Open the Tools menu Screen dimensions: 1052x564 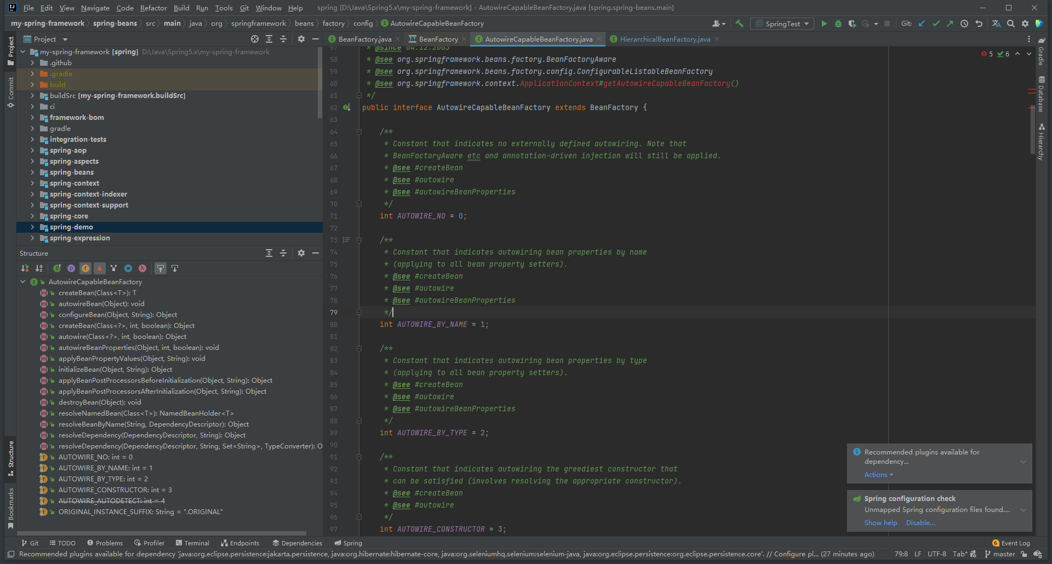point(224,8)
